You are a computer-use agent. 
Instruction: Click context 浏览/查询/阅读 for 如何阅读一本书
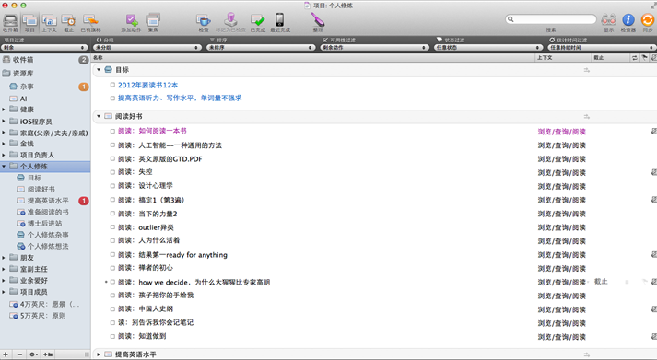[562, 132]
